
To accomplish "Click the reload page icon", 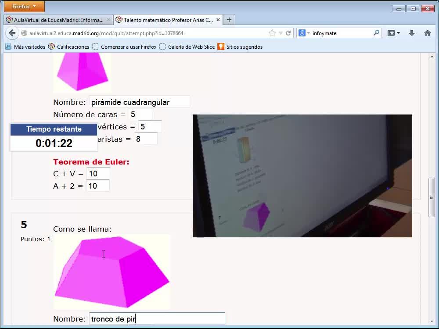I will pos(288,33).
